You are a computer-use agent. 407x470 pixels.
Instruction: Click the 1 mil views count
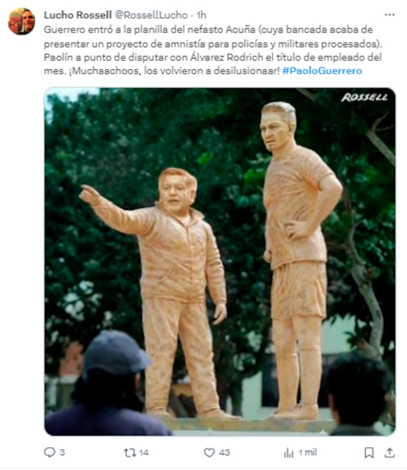point(308,453)
